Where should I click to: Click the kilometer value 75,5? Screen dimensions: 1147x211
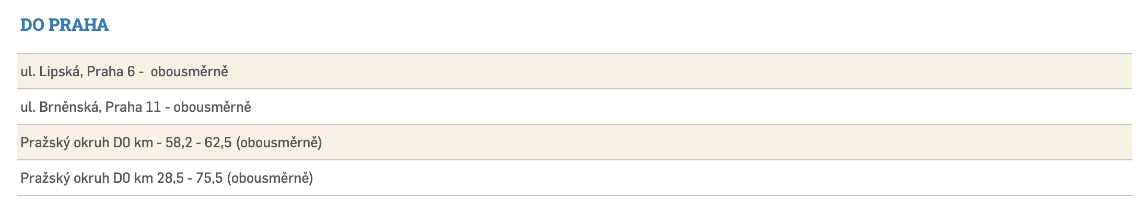click(209, 178)
